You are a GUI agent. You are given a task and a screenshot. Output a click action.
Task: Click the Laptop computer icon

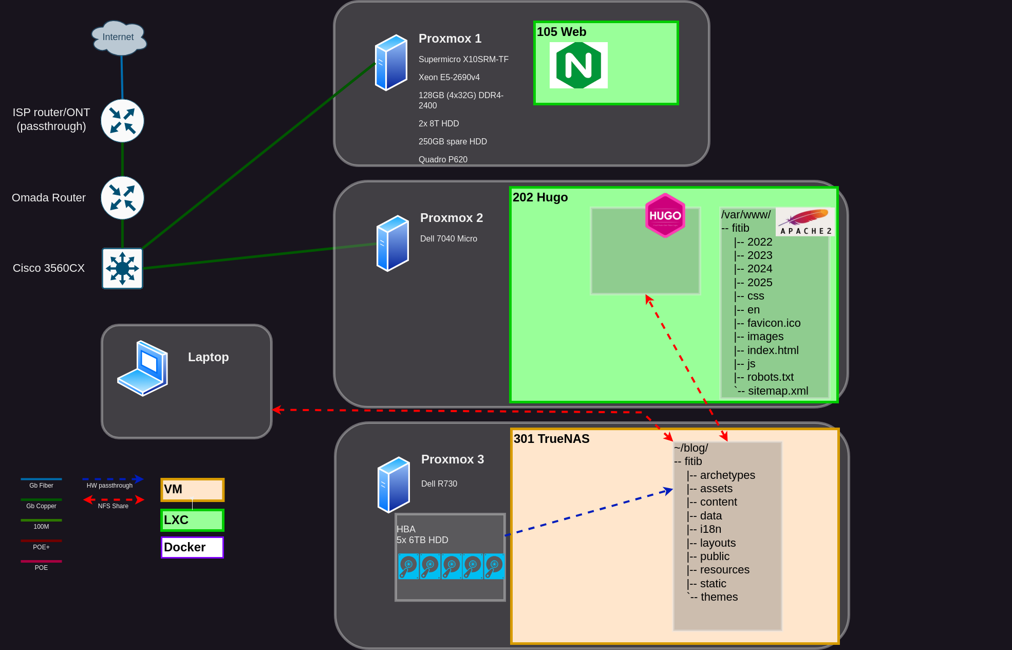pos(143,368)
